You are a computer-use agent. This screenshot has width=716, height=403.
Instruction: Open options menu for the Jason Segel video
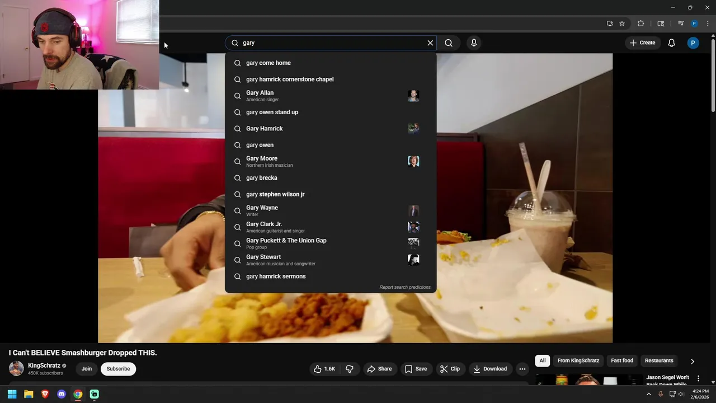(x=698, y=379)
